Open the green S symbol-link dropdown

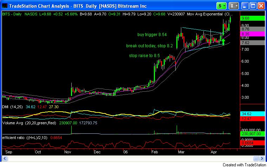[x=221, y=6]
